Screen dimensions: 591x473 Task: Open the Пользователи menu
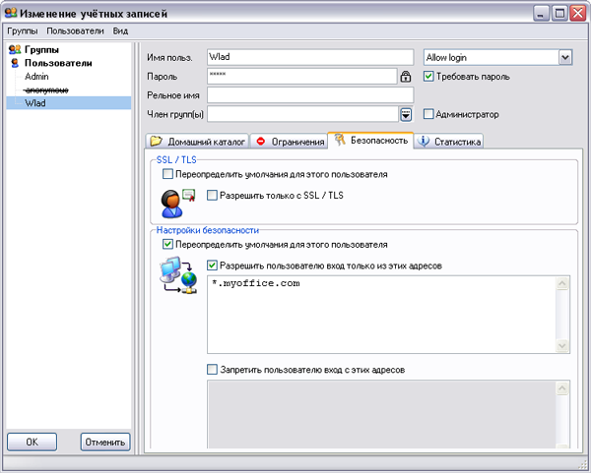(75, 30)
